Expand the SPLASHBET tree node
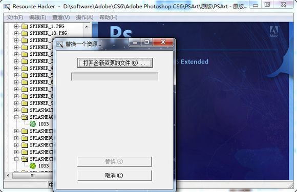Image resolution: width=297 pixels, height=192 pixels. (x=16, y=131)
